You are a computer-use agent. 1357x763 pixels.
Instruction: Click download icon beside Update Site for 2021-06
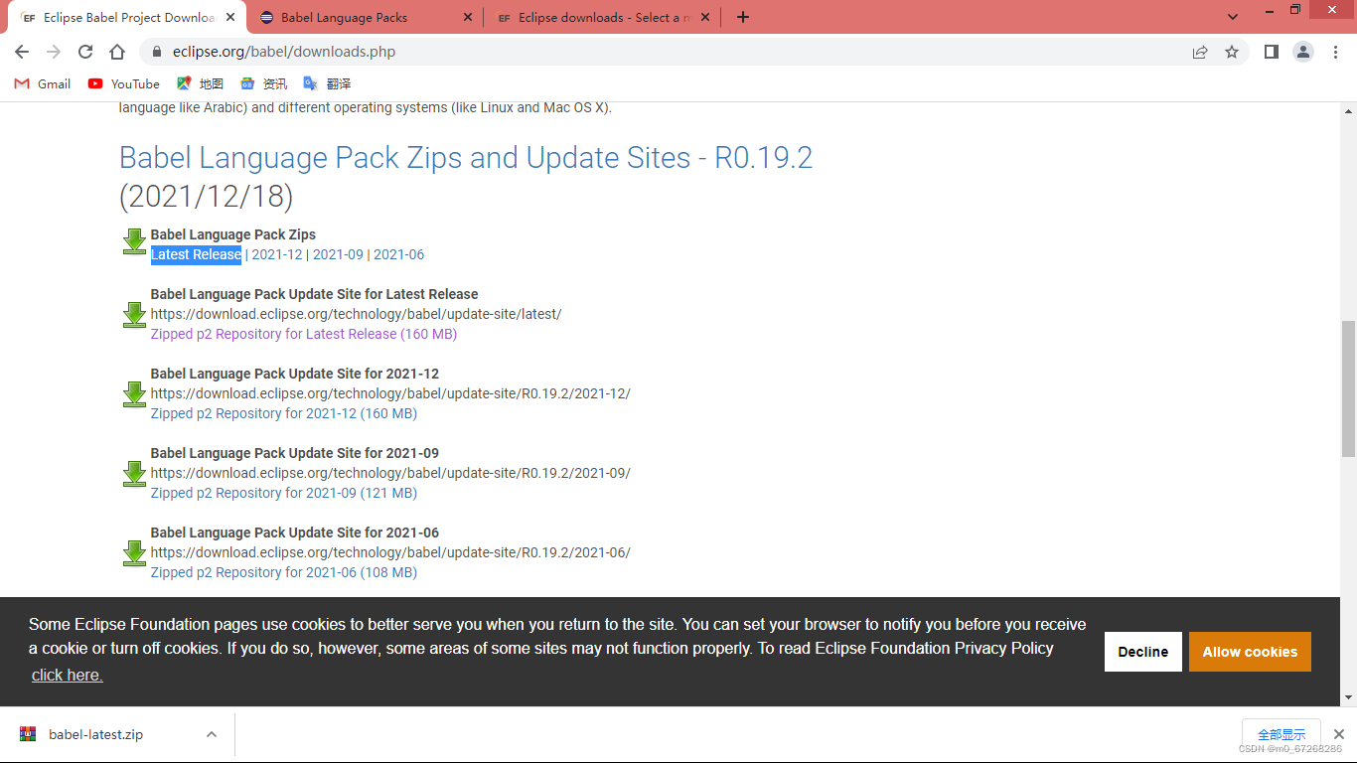tap(134, 552)
